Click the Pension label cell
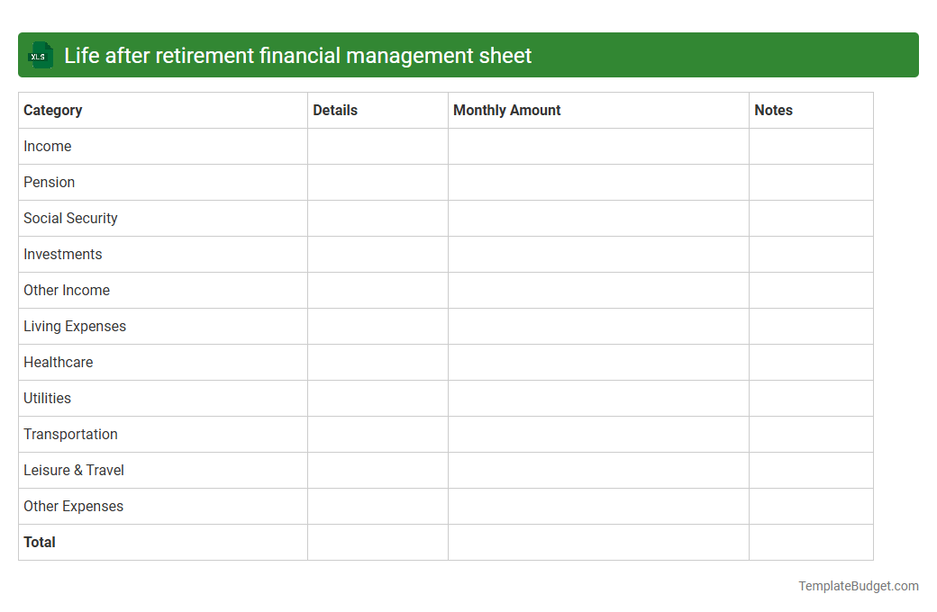This screenshot has width=937, height=612. 49,182
